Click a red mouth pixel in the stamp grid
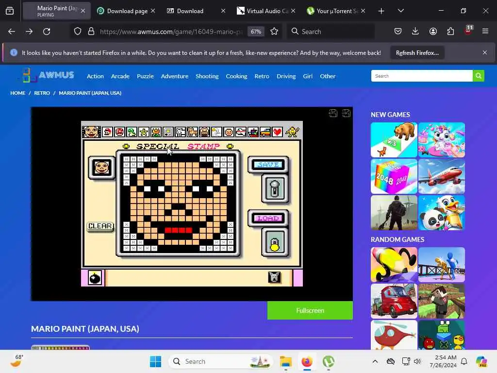This screenshot has height=373, width=497. tap(179, 230)
